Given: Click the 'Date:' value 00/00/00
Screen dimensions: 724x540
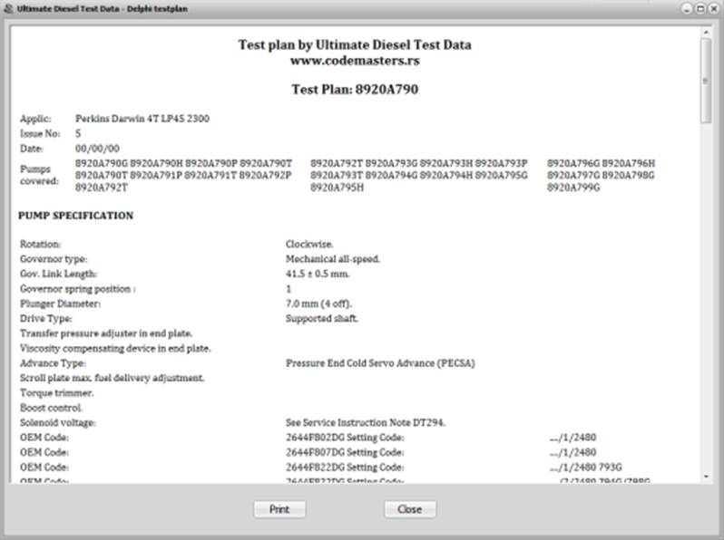Looking at the screenshot, I should pos(97,149).
